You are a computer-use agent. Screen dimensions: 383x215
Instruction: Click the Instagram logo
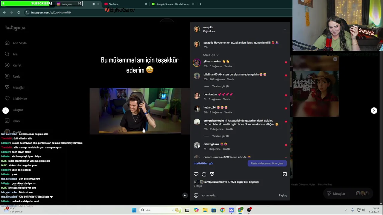pos(15,28)
